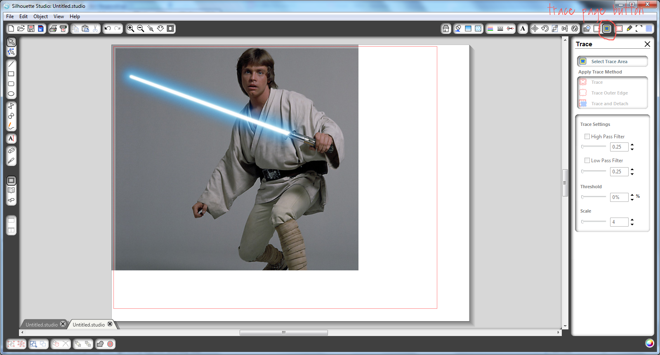Zoom in with magnifier plus icon
This screenshot has height=355, width=660.
tap(131, 28)
